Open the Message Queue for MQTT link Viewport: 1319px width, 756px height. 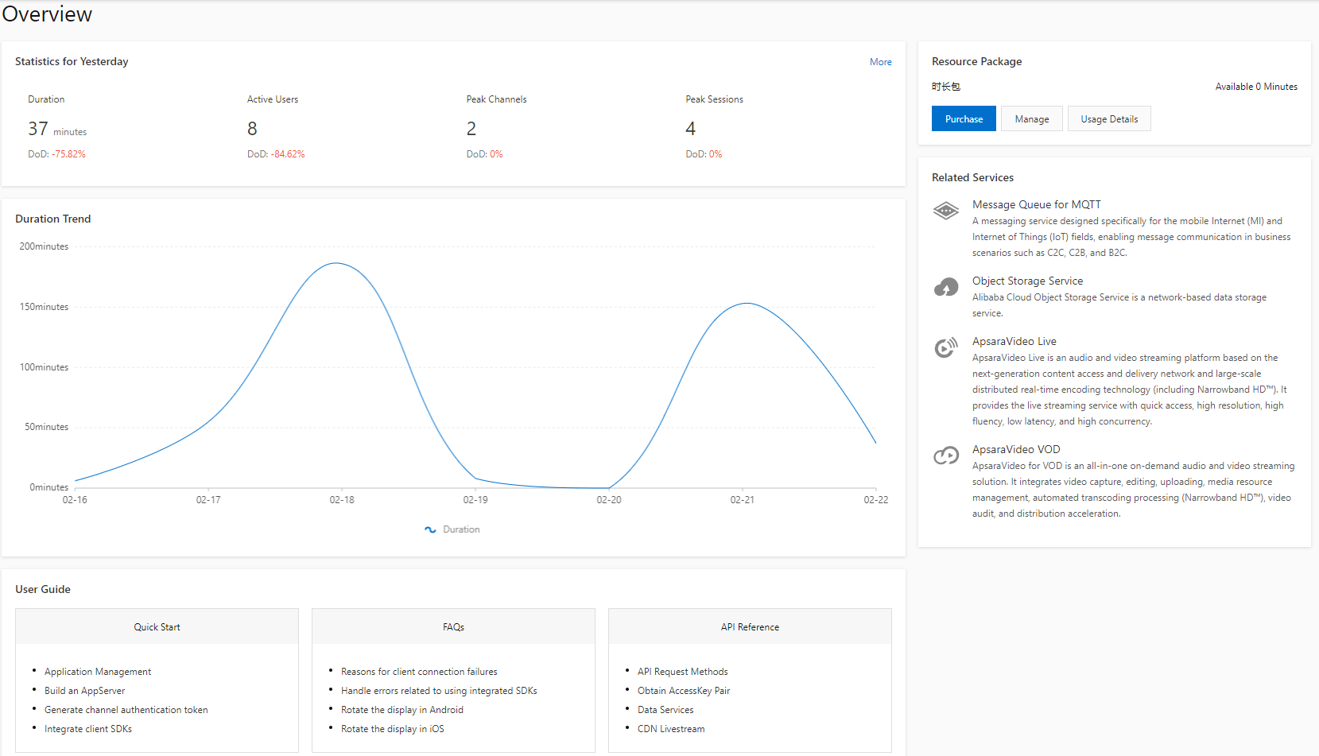1036,204
